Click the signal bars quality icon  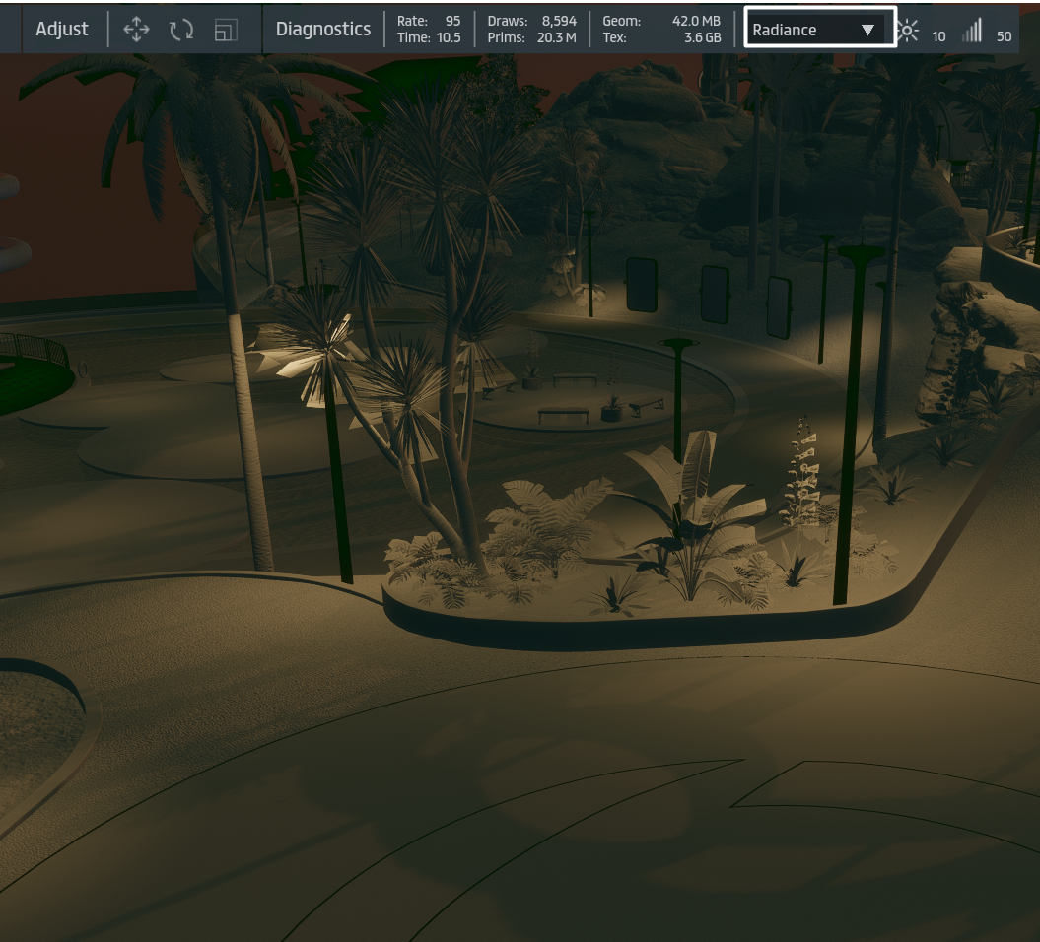pyautogui.click(x=972, y=31)
